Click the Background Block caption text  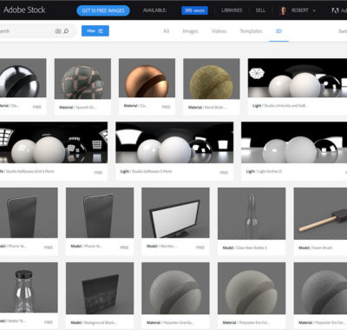[94, 322]
